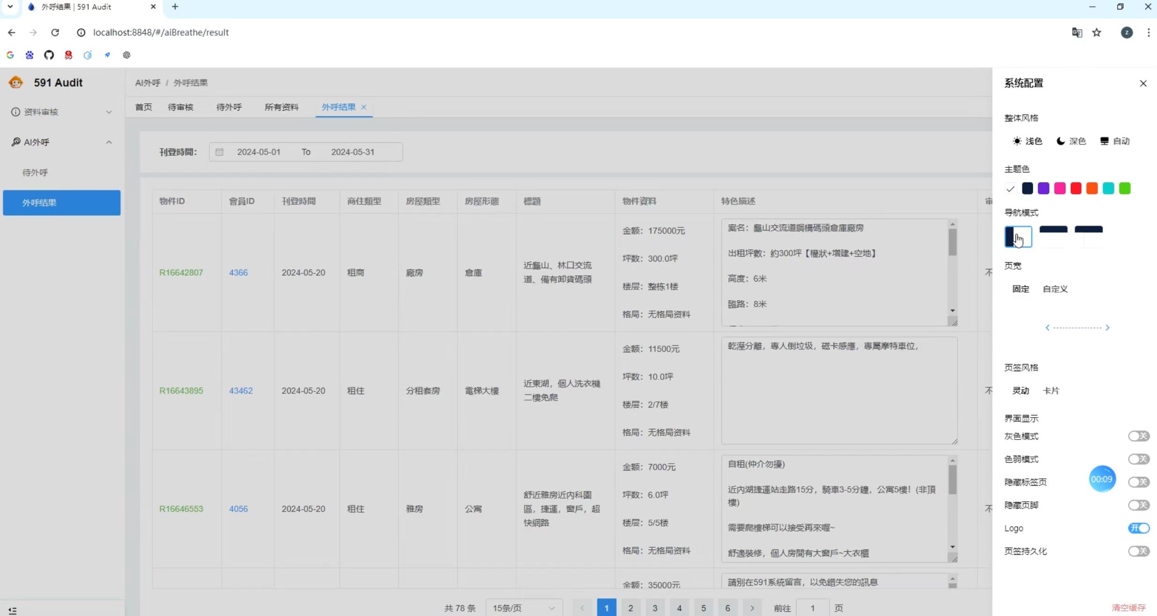Pick the purple theme color swatch
This screenshot has height=616, width=1157.
point(1043,188)
